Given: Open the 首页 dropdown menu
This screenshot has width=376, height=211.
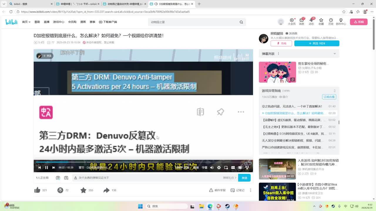Looking at the screenshot, I should coord(26,22).
